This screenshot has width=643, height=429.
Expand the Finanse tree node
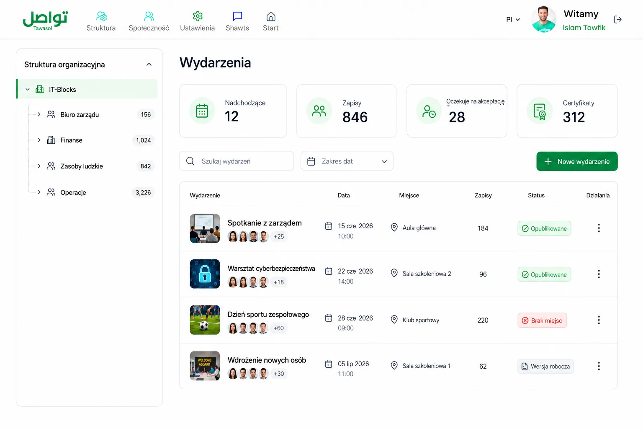click(39, 140)
